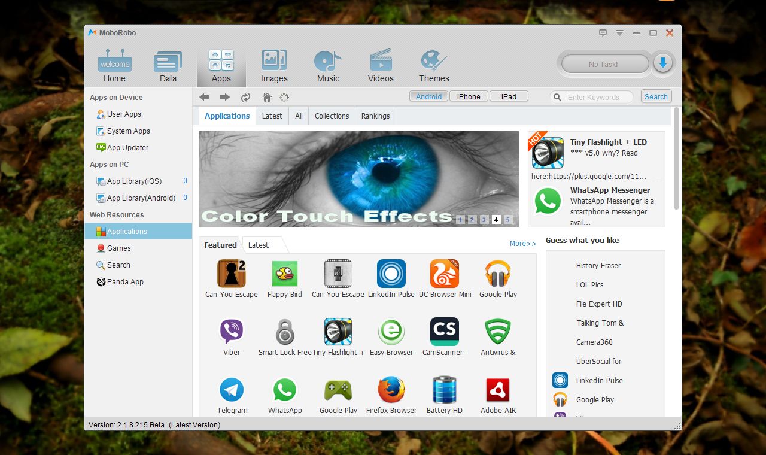Open History Eraser suggestion
This screenshot has height=455, width=766.
(598, 265)
